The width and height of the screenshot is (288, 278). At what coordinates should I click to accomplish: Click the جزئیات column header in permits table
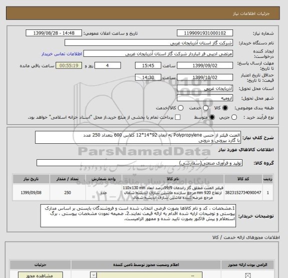pyautogui.click(x=40, y=265)
